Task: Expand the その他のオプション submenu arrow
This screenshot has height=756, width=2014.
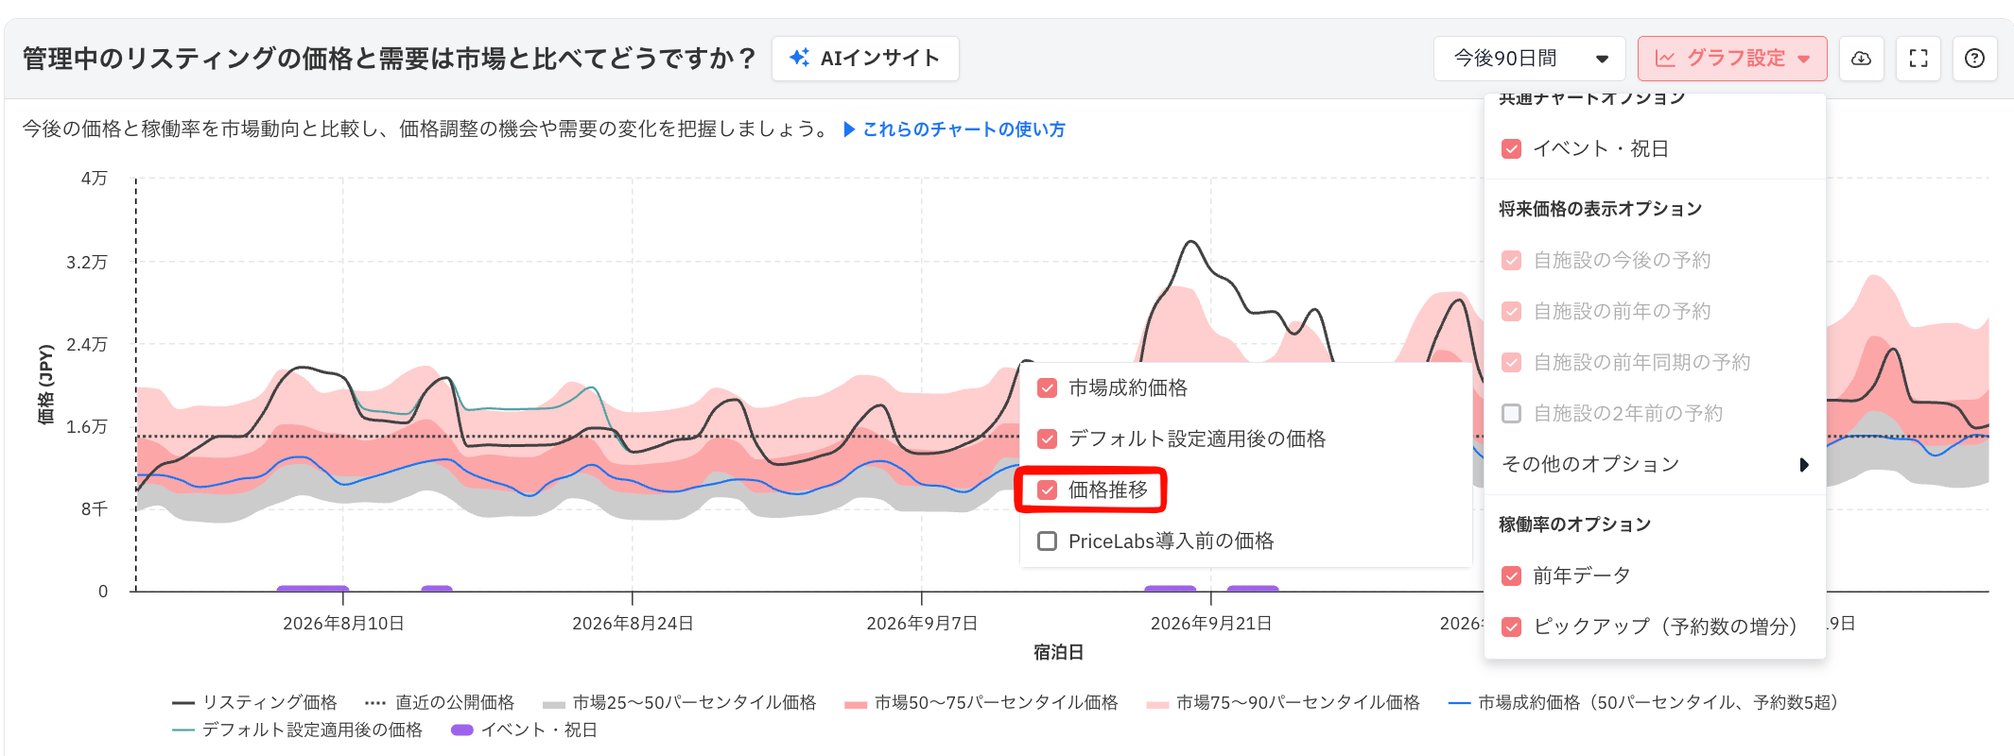Action: tap(1804, 465)
